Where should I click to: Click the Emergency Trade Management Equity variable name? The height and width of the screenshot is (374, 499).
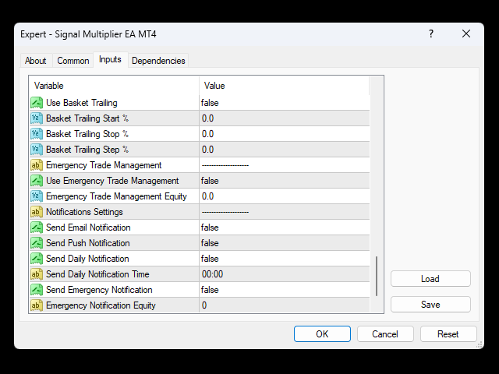[116, 196]
